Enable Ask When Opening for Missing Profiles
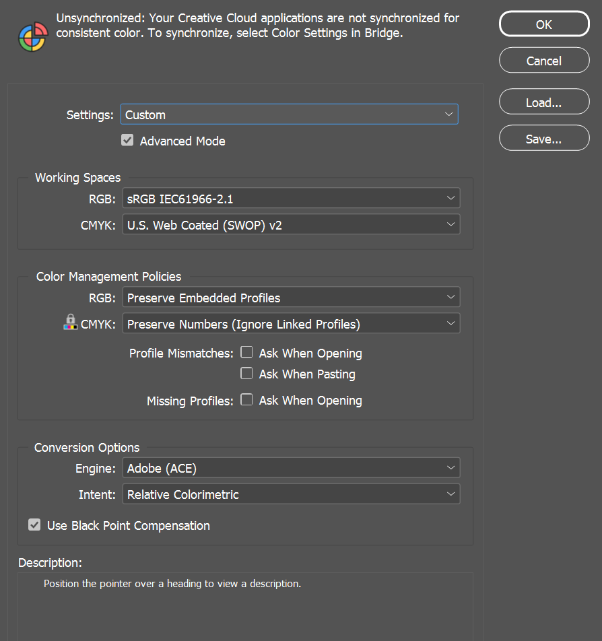The height and width of the screenshot is (641, 602). [246, 400]
